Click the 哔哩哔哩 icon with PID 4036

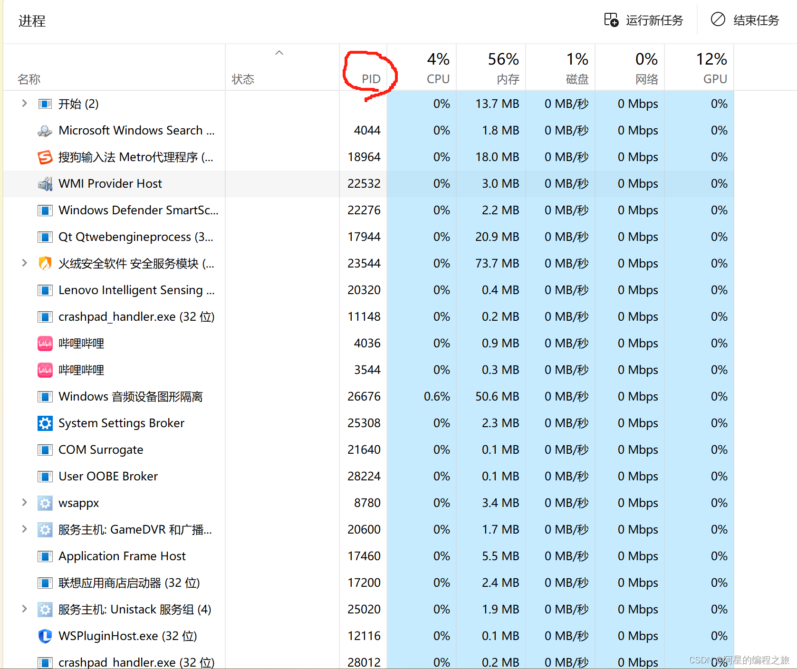coord(45,344)
